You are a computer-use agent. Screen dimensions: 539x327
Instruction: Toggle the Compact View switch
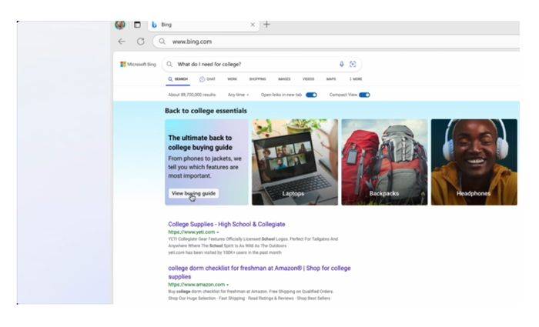pyautogui.click(x=364, y=95)
